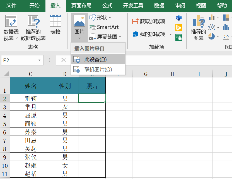Screen dimensions: 232x179
Task: Switch to the Developer (开发工具) tab
Action: tap(133, 6)
